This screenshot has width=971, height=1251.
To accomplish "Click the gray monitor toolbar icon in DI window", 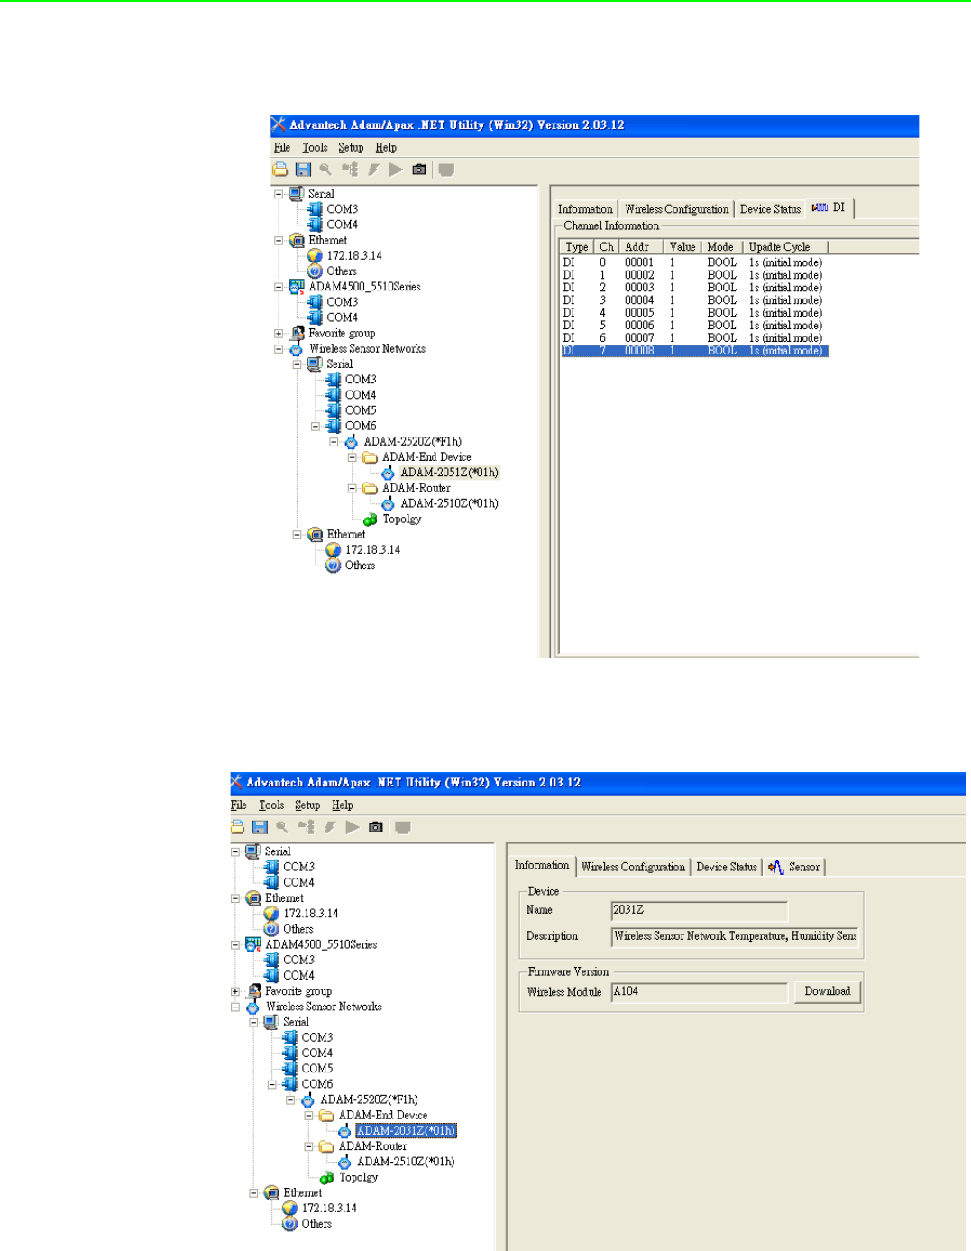I will (x=446, y=170).
